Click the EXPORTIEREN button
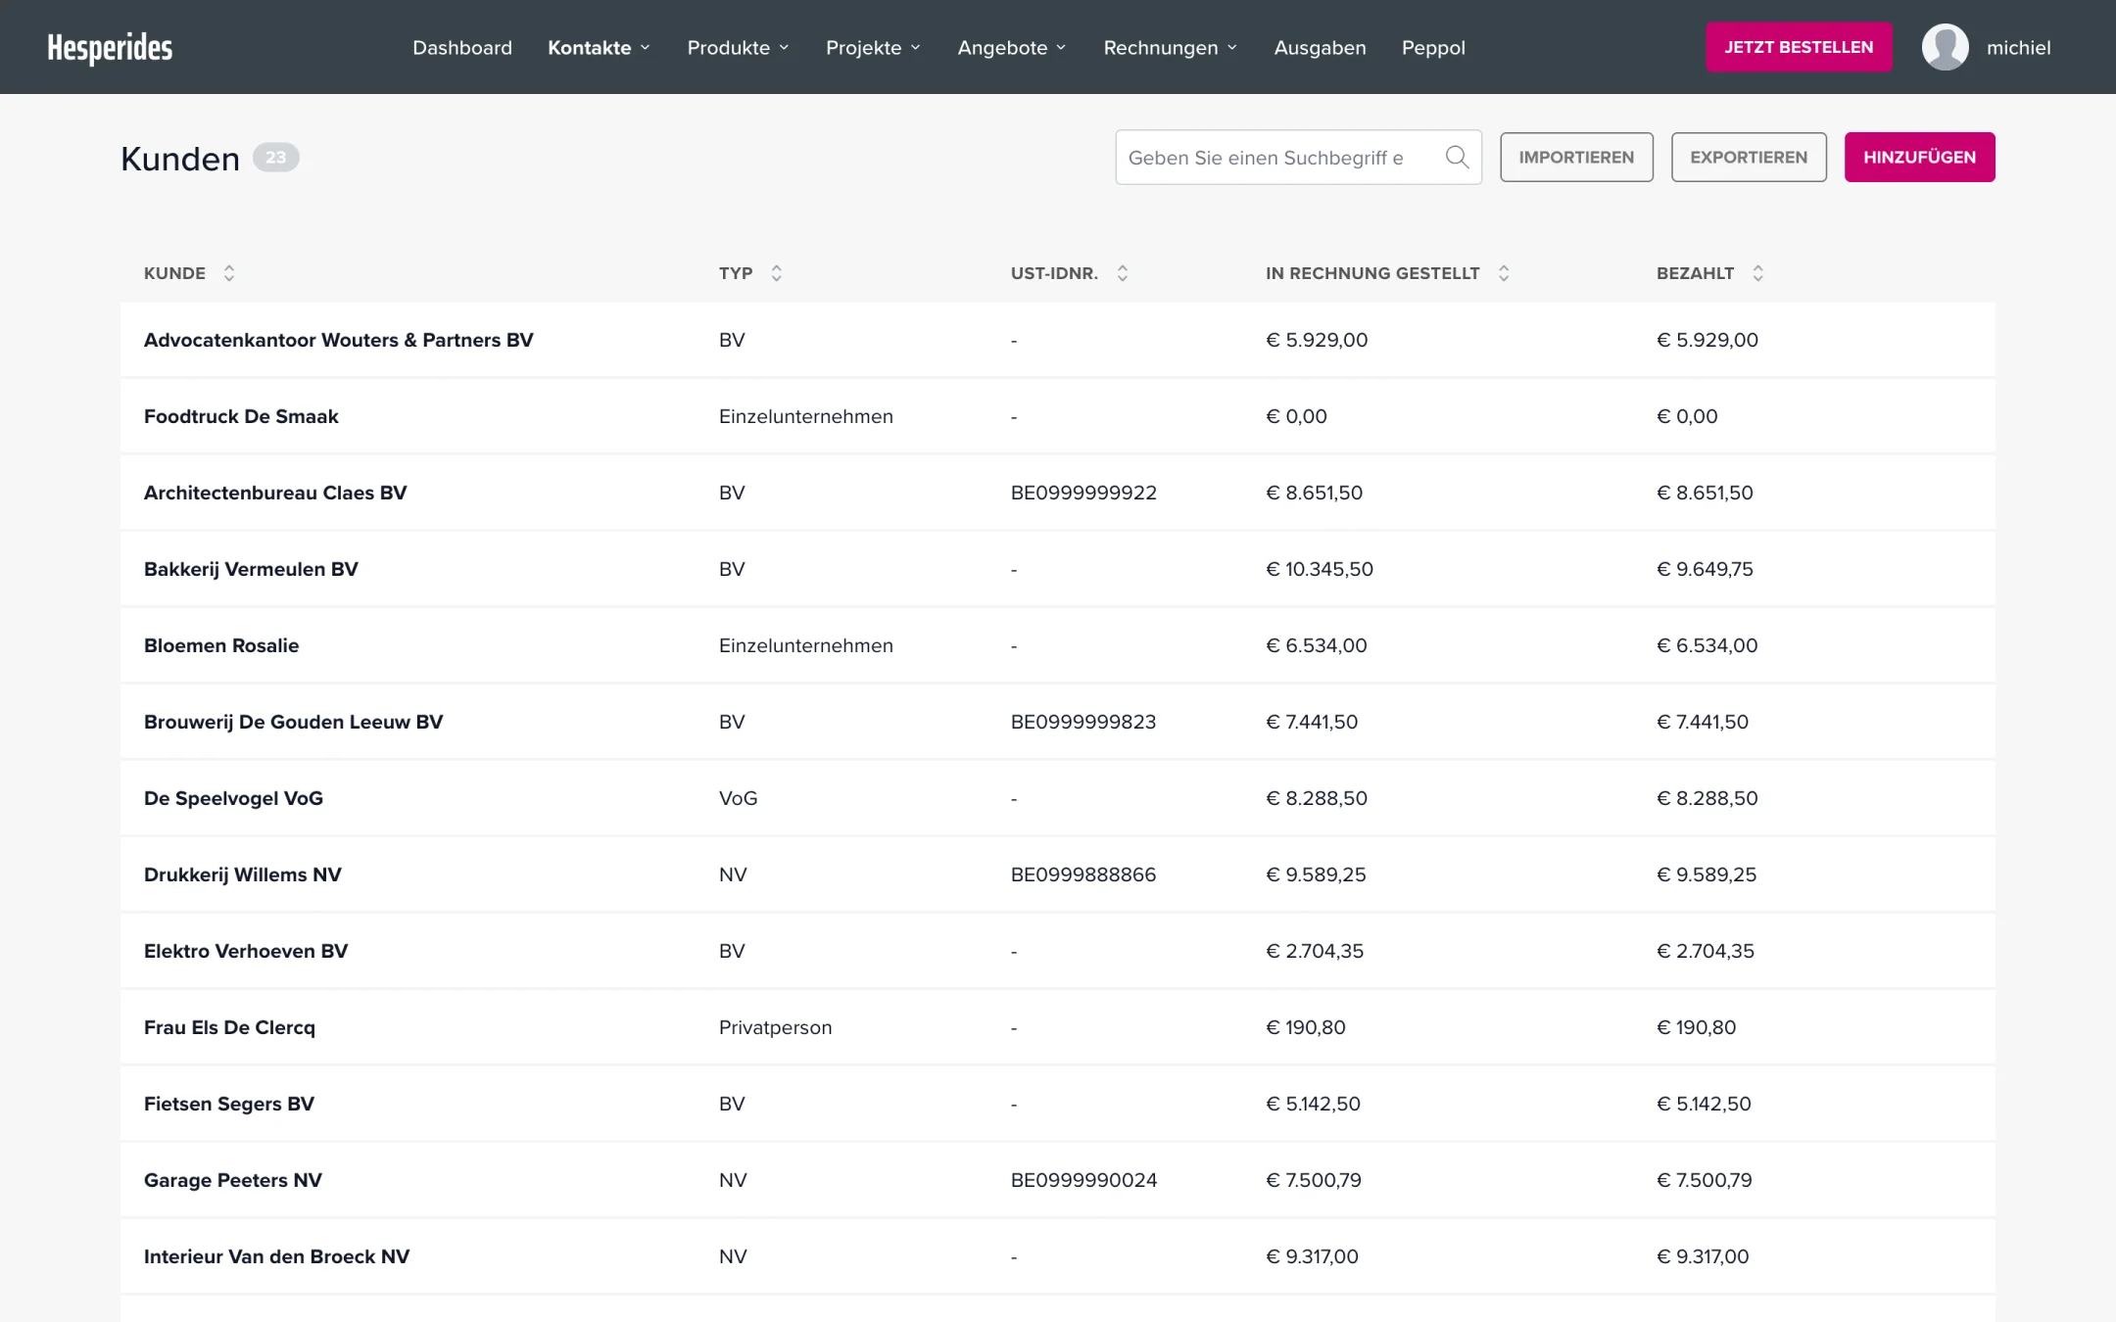The width and height of the screenshot is (2116, 1322). tap(1749, 157)
